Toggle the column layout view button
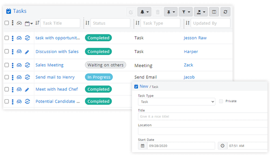 pyautogui.click(x=214, y=12)
